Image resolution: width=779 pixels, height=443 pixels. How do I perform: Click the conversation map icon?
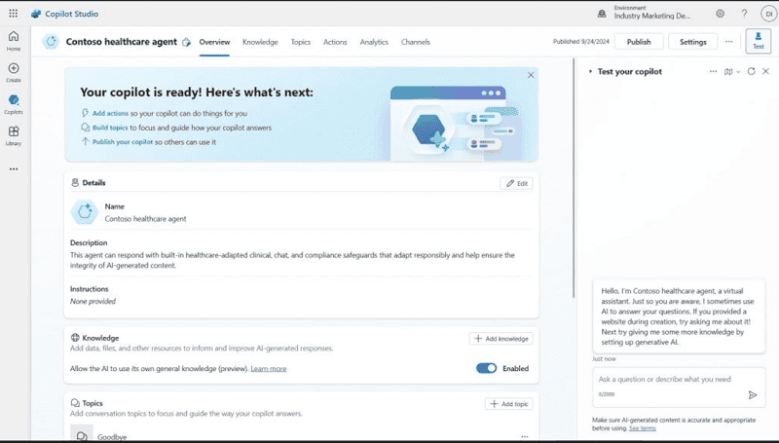pos(728,71)
